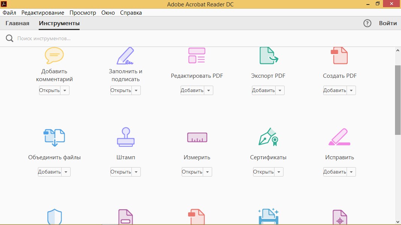
Task: Click Открыть under Штамп
Action: (x=121, y=172)
